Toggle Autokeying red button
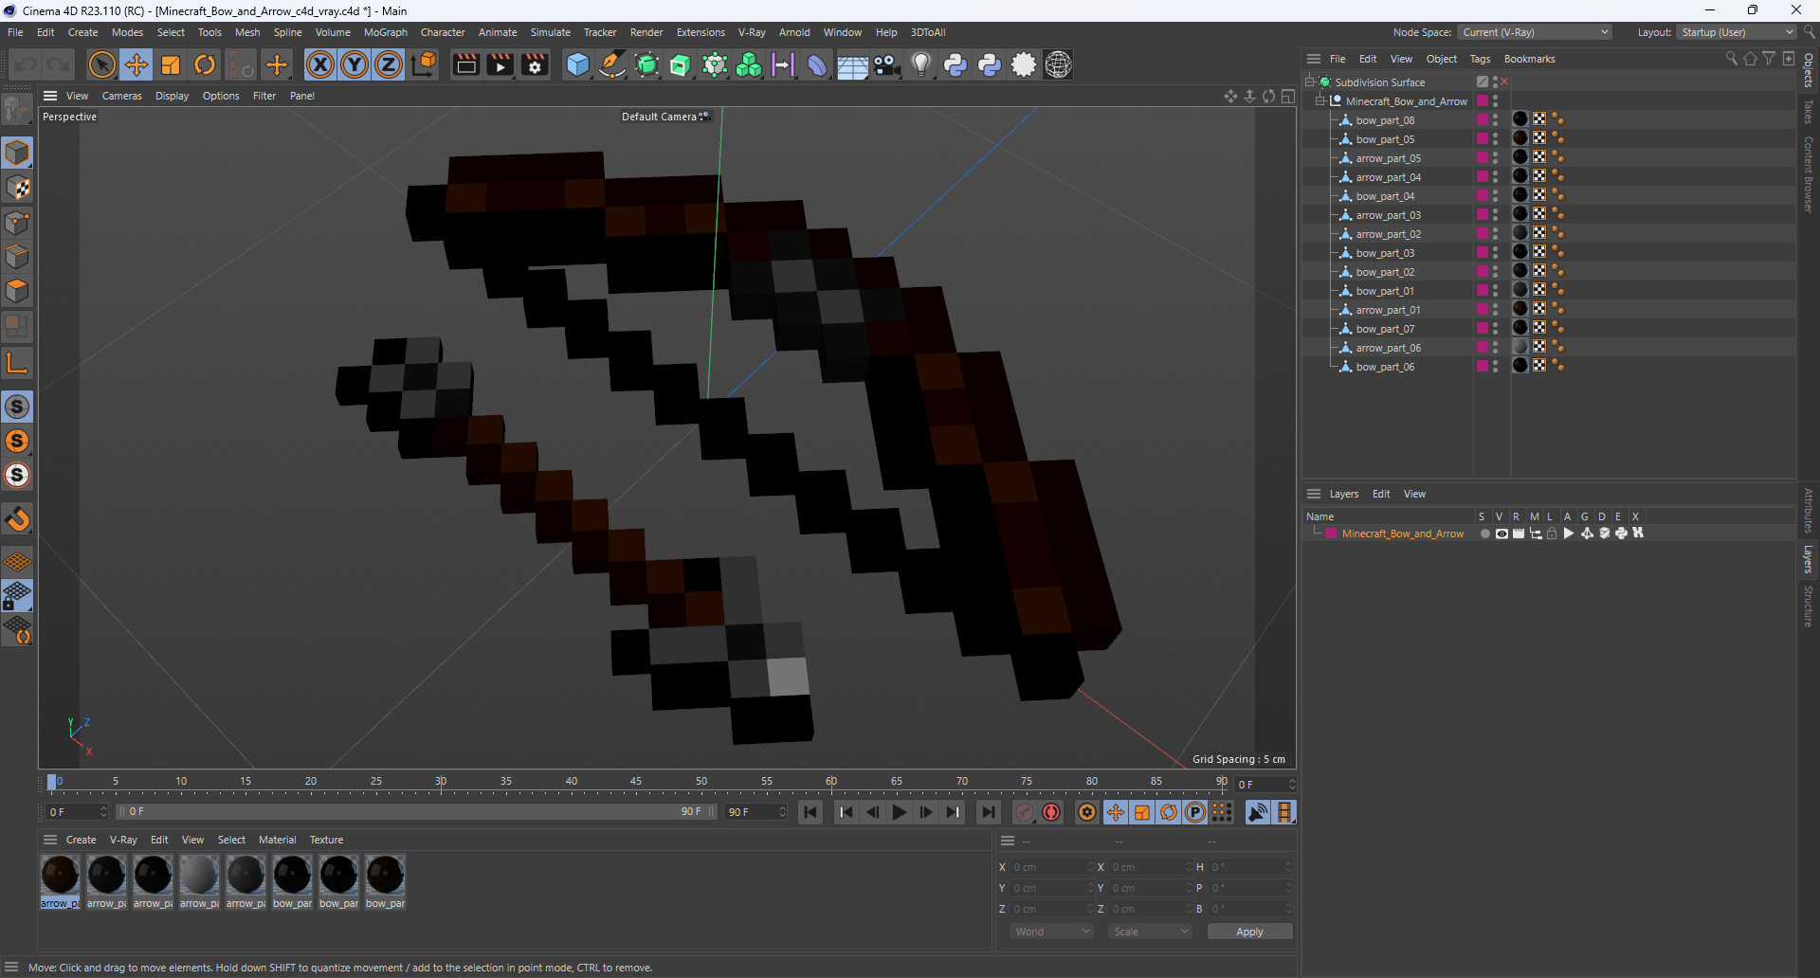Image resolution: width=1820 pixels, height=978 pixels. pos(1051,812)
